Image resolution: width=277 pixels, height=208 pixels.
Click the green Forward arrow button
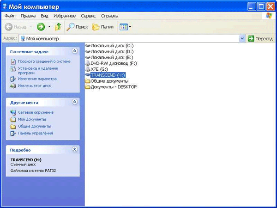(x=41, y=27)
